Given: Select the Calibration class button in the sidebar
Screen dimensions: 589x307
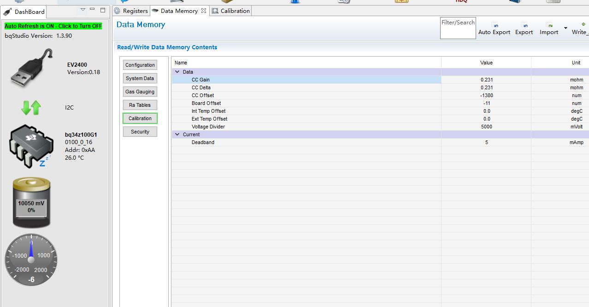Looking at the screenshot, I should point(140,118).
